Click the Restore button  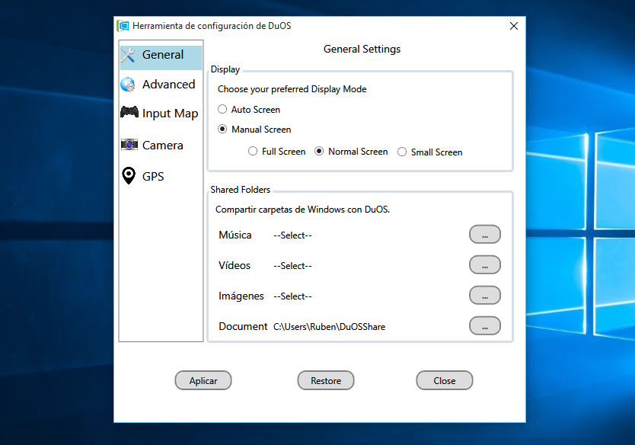coord(326,380)
